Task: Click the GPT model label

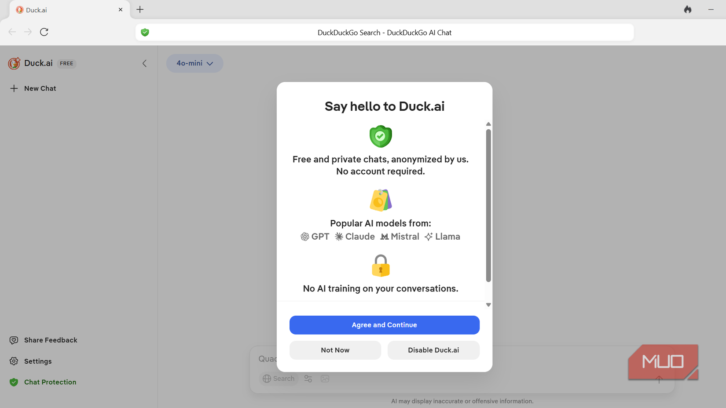Action: coord(315,237)
